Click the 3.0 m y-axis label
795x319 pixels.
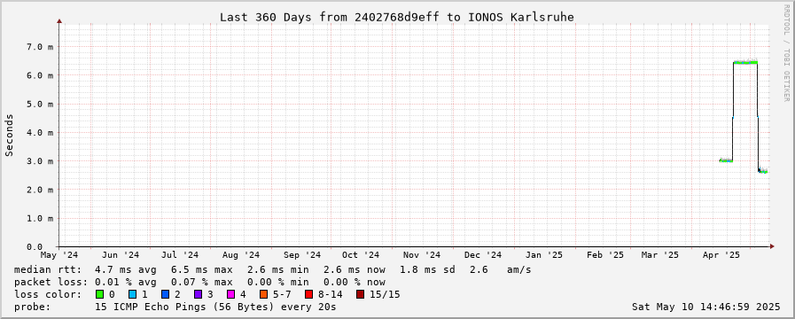click(40, 161)
